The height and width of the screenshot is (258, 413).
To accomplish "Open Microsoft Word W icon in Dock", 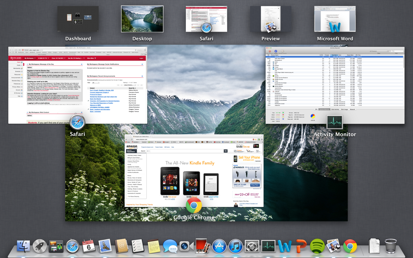I will [285, 246].
